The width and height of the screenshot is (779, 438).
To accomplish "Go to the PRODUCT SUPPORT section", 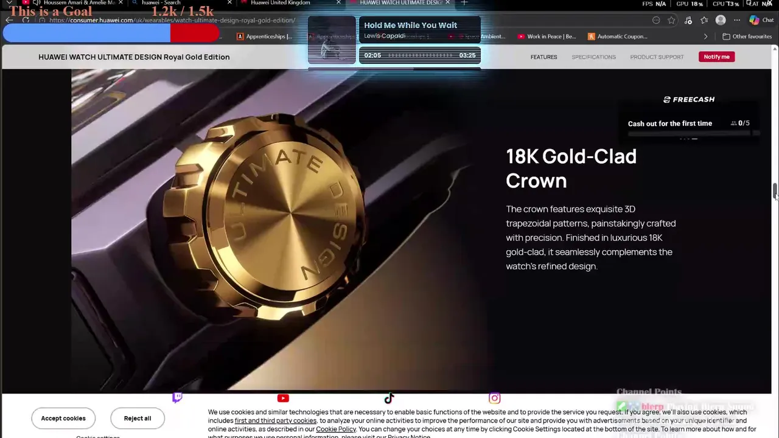I will pyautogui.click(x=657, y=57).
